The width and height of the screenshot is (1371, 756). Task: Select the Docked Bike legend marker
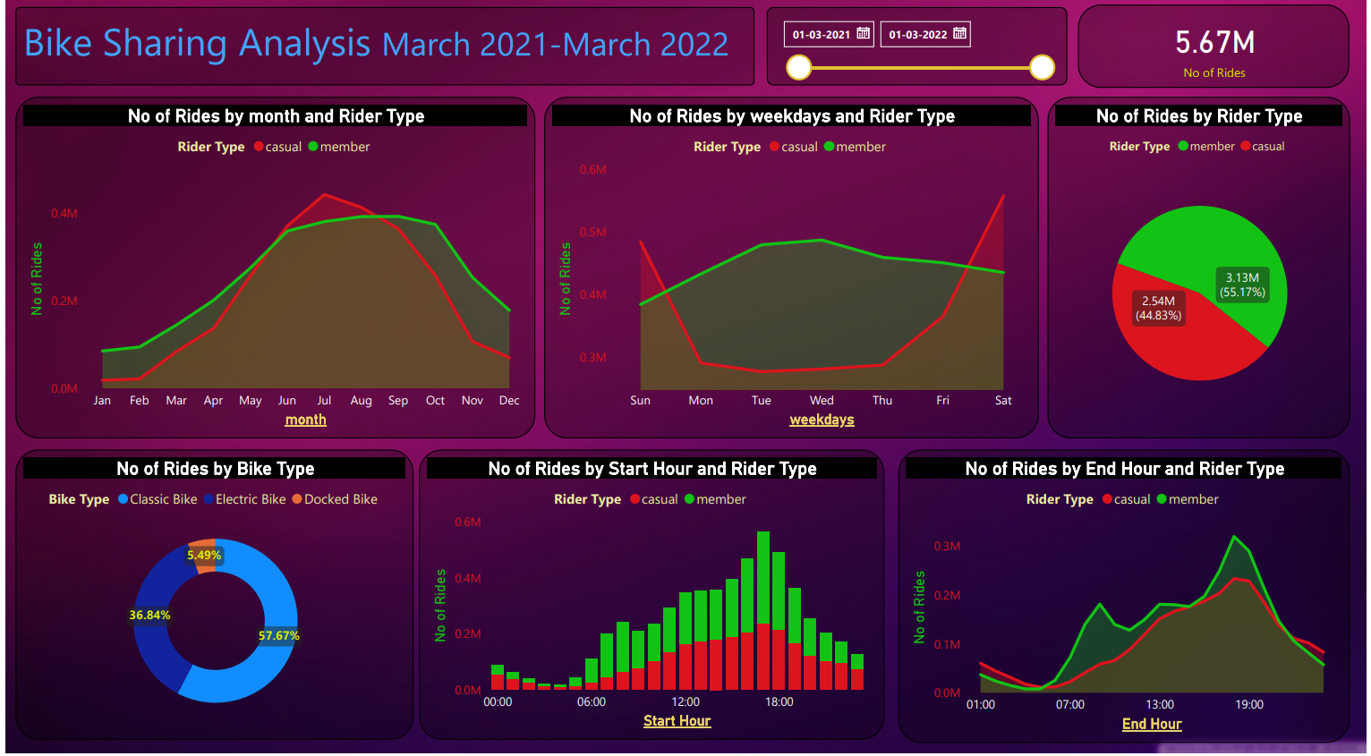(x=297, y=499)
